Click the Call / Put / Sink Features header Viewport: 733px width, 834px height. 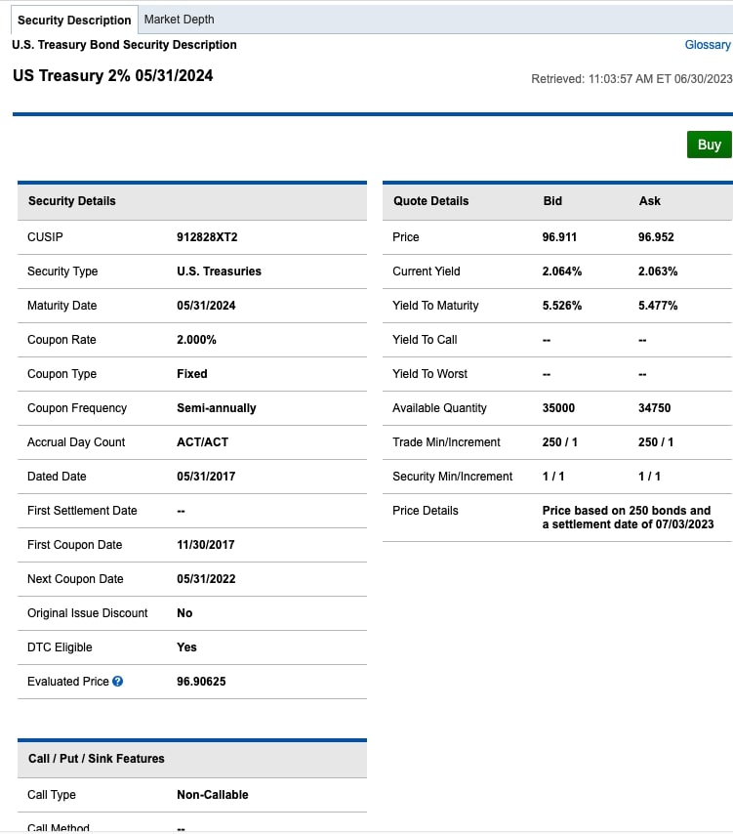point(97,759)
